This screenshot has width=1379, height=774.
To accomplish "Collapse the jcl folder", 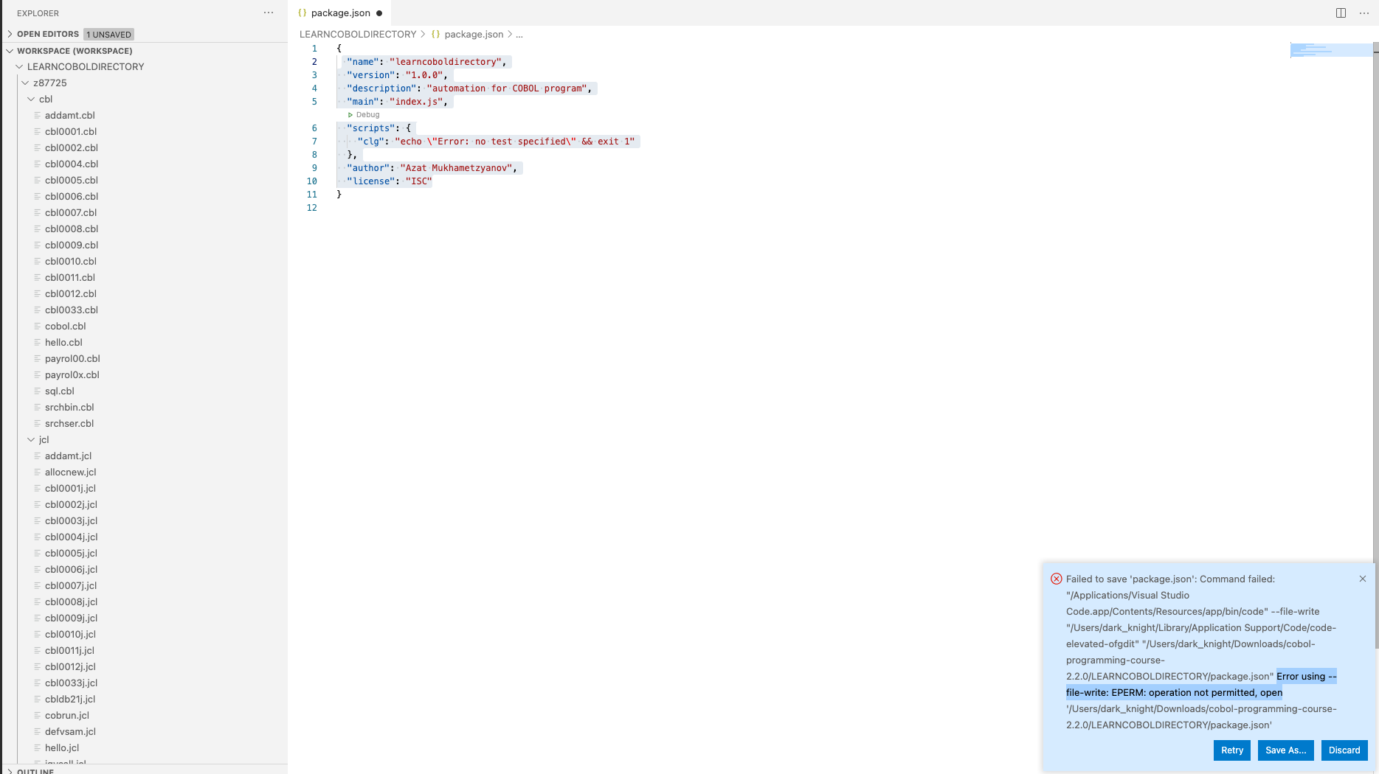I will coord(31,439).
